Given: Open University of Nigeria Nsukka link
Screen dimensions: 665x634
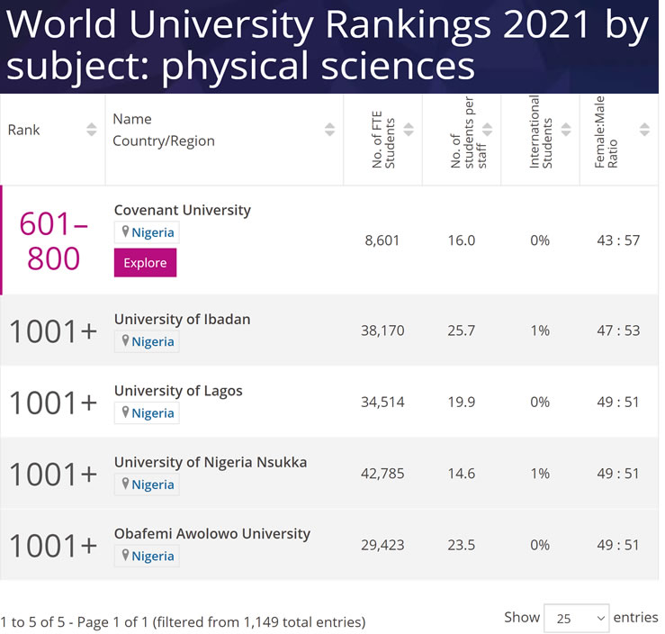Looking at the screenshot, I should (211, 462).
